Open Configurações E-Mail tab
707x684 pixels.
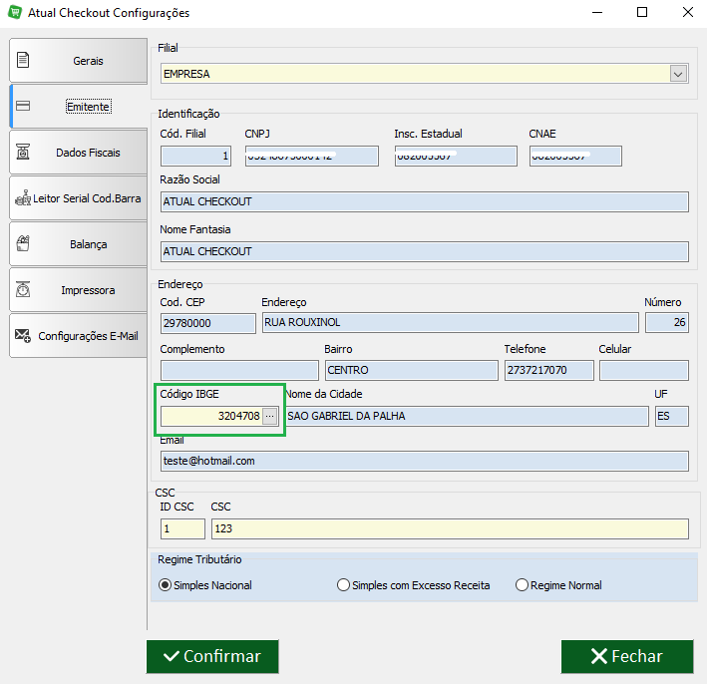coord(79,336)
